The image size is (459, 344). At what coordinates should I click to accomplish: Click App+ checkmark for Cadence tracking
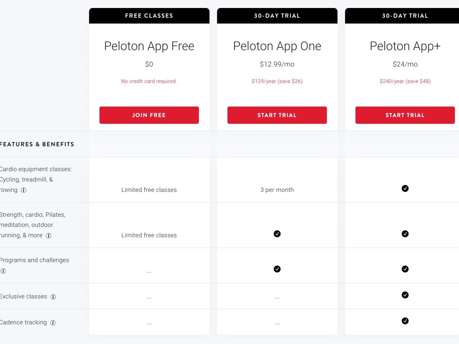click(405, 321)
